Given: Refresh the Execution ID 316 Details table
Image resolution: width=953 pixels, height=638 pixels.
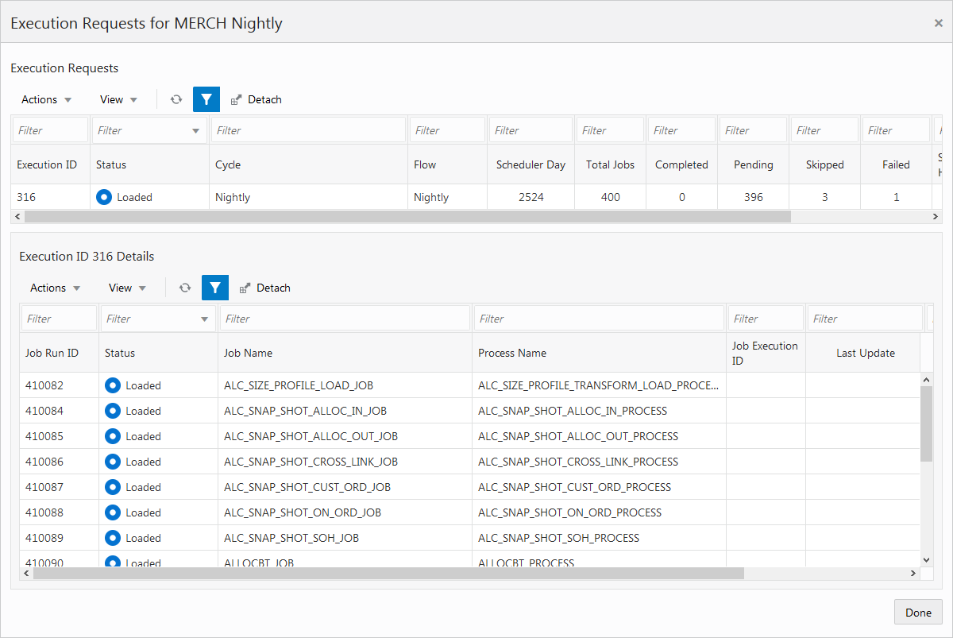Looking at the screenshot, I should click(185, 288).
